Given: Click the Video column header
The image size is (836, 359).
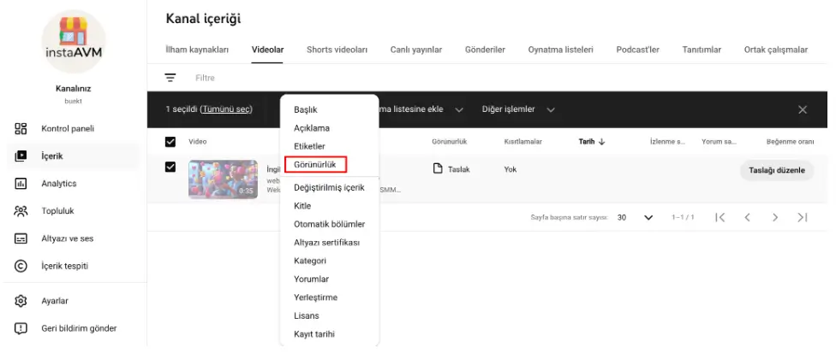Looking at the screenshot, I should pyautogui.click(x=197, y=142).
